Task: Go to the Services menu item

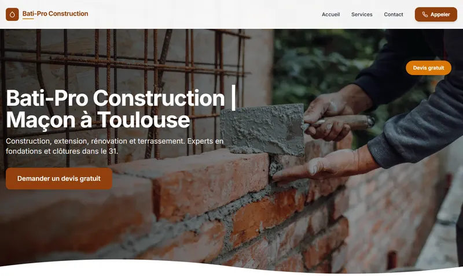Action: pos(362,14)
